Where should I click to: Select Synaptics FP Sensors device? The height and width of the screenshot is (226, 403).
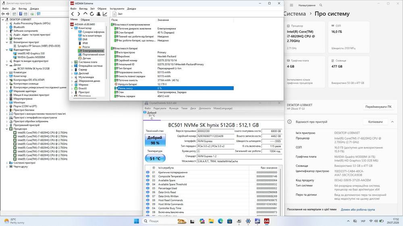(39, 46)
